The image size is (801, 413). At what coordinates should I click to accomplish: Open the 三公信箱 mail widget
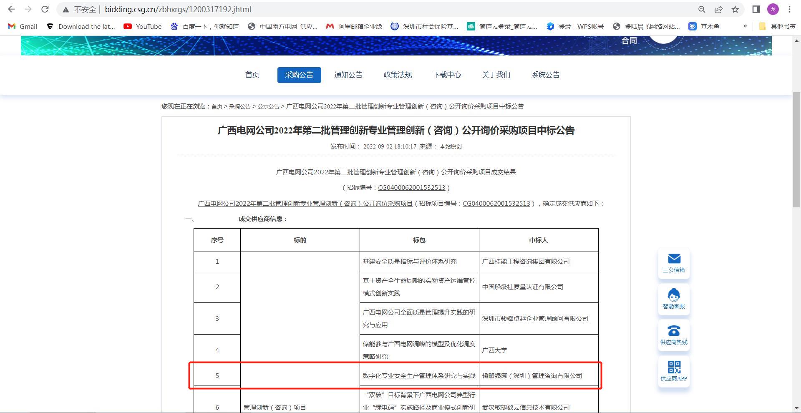tap(674, 263)
